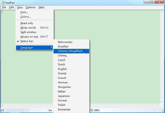Screen dimensions: 165x113
Task: Select Japanese language
Action: click(71, 96)
